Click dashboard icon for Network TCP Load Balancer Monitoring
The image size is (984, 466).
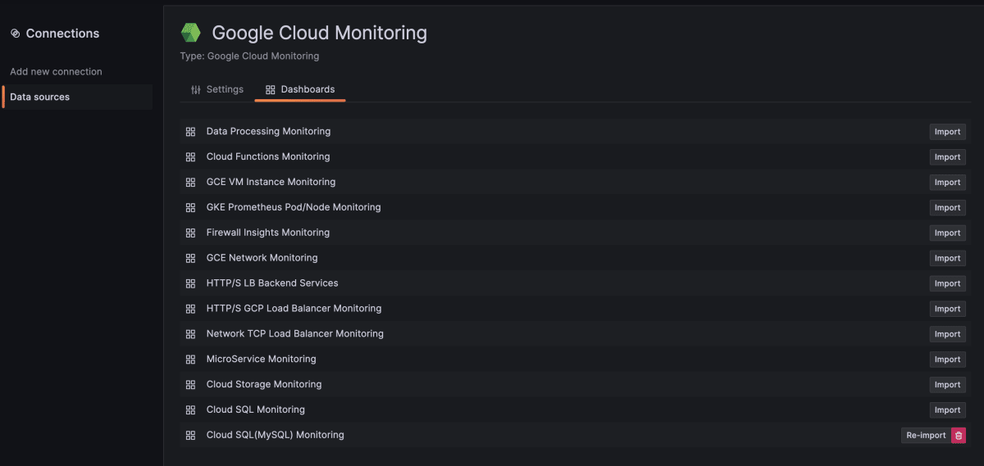click(190, 334)
